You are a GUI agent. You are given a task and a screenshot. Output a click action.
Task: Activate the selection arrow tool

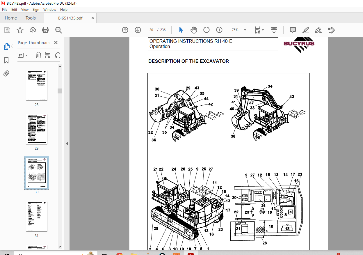click(x=181, y=30)
